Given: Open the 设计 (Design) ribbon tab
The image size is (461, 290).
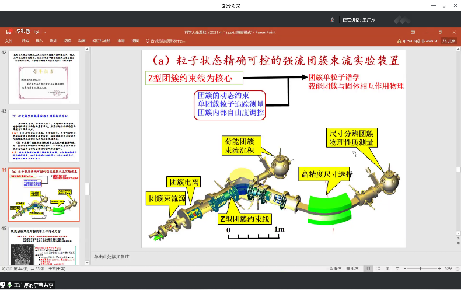Looking at the screenshot, I should [53, 41].
